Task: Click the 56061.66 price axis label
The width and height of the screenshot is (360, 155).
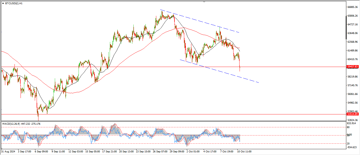Action: point(352,94)
